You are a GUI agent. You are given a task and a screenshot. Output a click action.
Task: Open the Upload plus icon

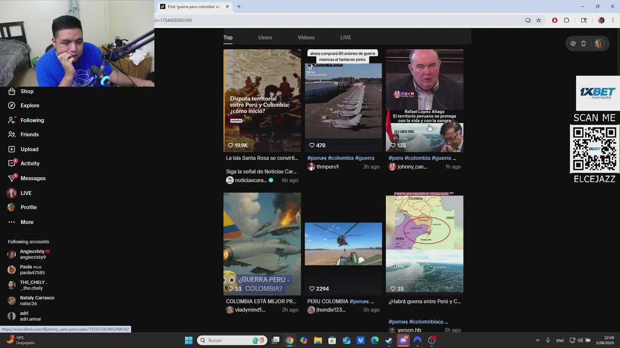(x=12, y=149)
